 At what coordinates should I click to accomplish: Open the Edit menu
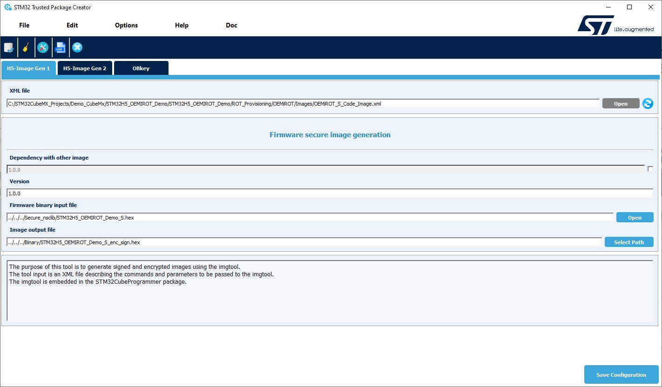click(x=72, y=25)
